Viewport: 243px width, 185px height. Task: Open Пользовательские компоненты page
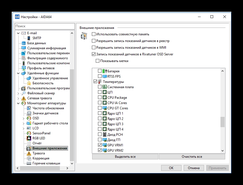point(48,63)
